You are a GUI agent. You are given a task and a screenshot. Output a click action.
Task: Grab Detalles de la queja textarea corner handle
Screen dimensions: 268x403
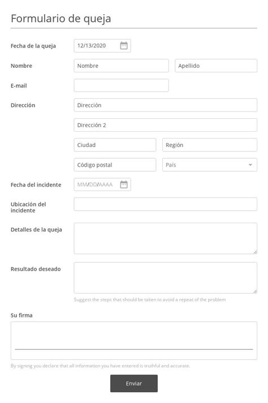click(x=255, y=252)
